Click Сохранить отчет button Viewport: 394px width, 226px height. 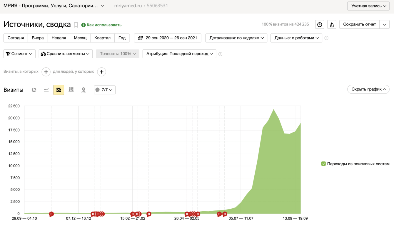[x=359, y=24]
